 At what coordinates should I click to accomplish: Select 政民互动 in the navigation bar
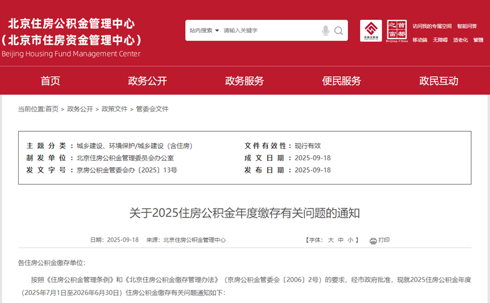[x=438, y=81]
